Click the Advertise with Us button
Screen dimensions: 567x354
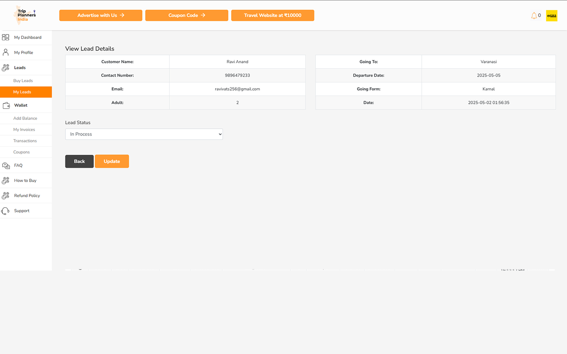(x=101, y=15)
